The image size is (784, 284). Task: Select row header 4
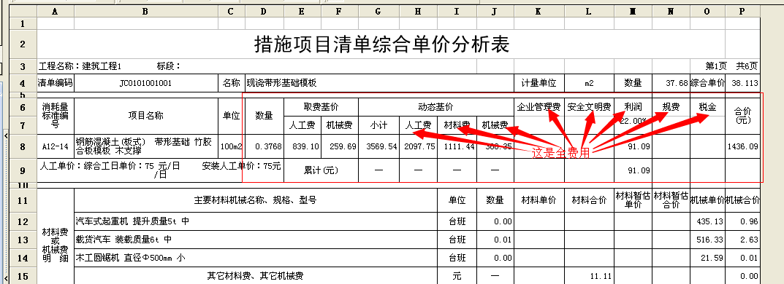coord(23,83)
